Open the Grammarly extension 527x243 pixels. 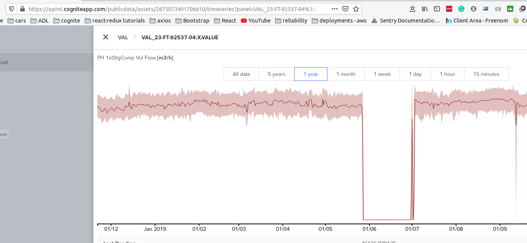(x=461, y=8)
